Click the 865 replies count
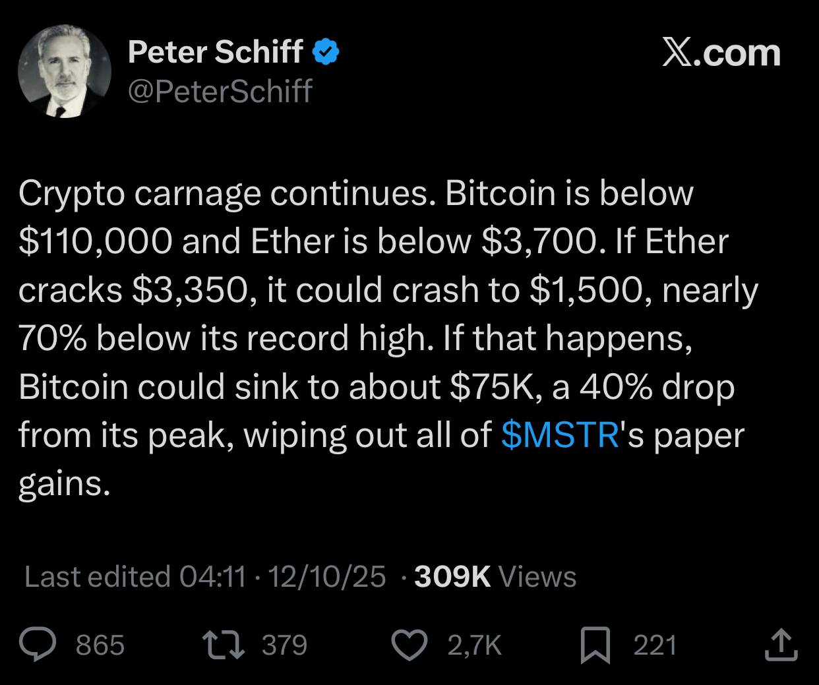 [x=100, y=645]
